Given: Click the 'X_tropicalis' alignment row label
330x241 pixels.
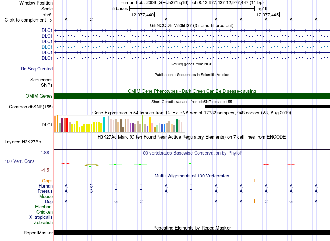Looking at the screenshot, I should click(x=41, y=217).
